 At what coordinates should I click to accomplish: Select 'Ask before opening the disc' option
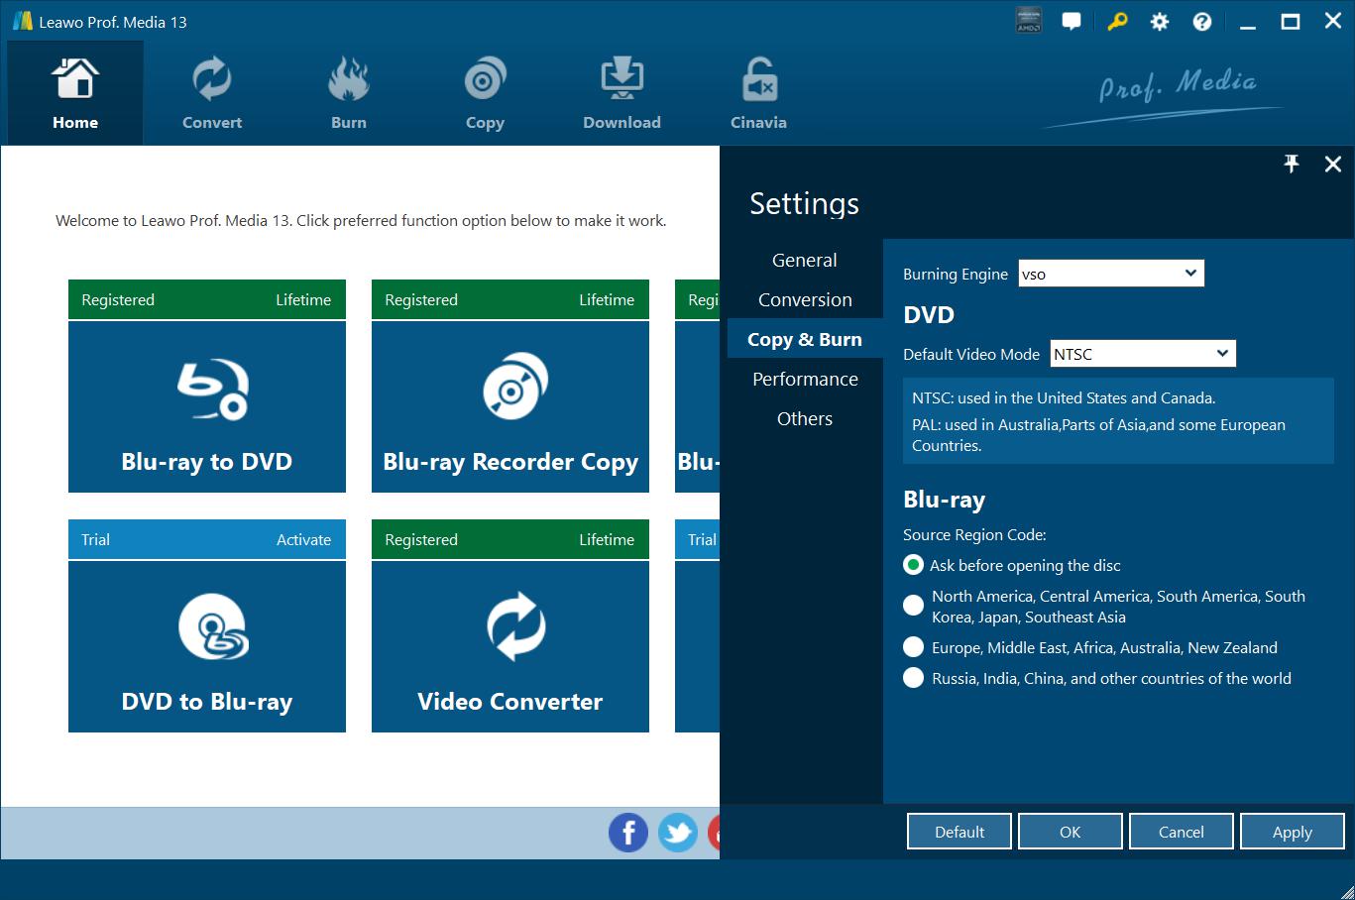coord(913,565)
